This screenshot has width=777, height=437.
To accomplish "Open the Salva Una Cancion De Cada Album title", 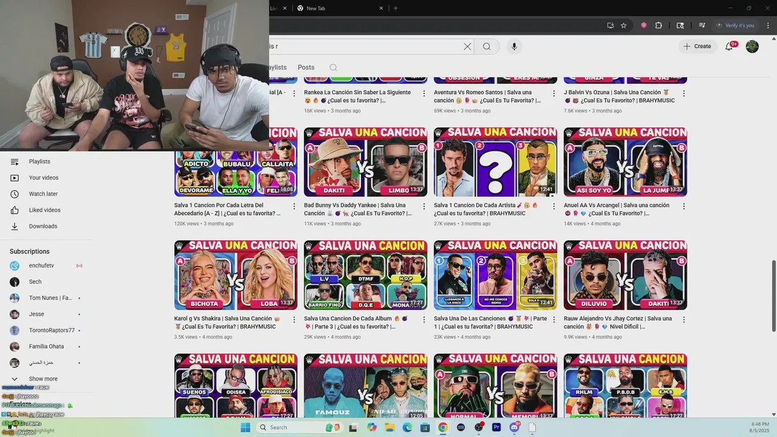I will (356, 322).
